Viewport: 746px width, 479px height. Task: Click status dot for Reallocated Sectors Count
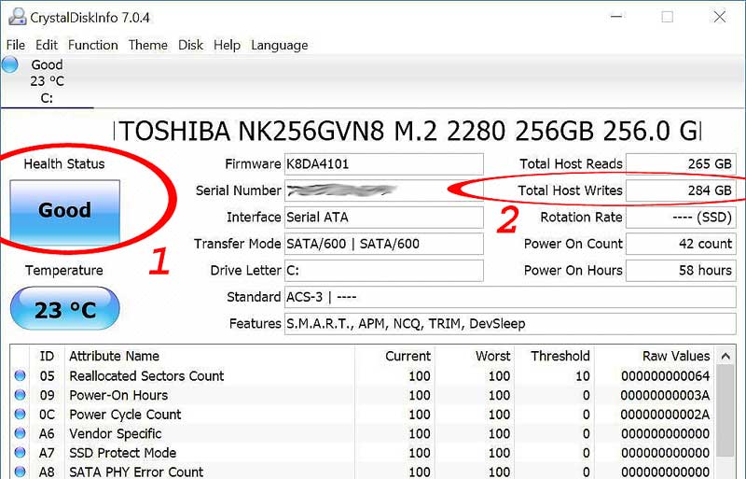point(20,375)
